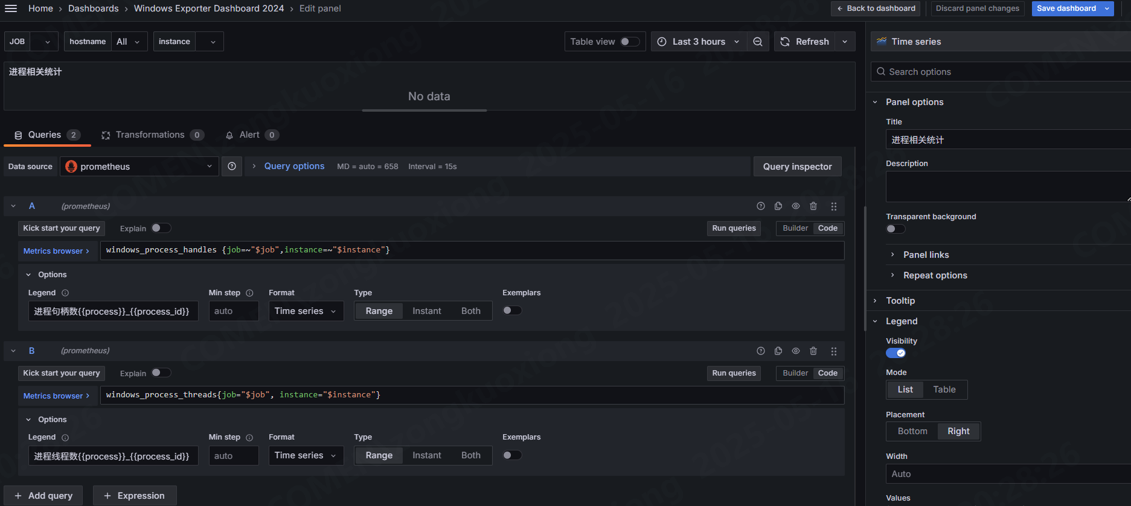1131x506 pixels.
Task: Switch to the Alert tab
Action: [252, 135]
